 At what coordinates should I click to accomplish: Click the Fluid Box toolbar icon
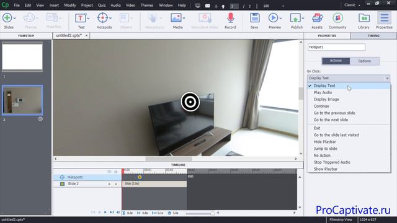[52, 18]
